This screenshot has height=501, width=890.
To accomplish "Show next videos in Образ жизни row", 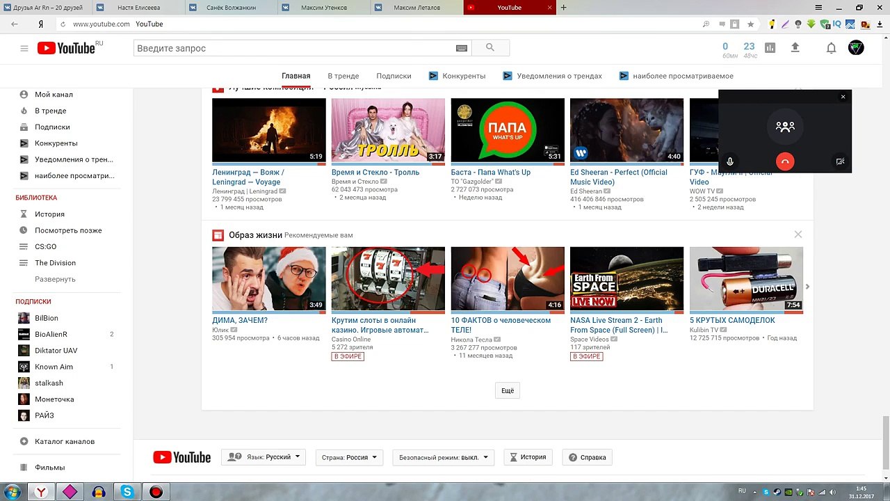I will (807, 287).
